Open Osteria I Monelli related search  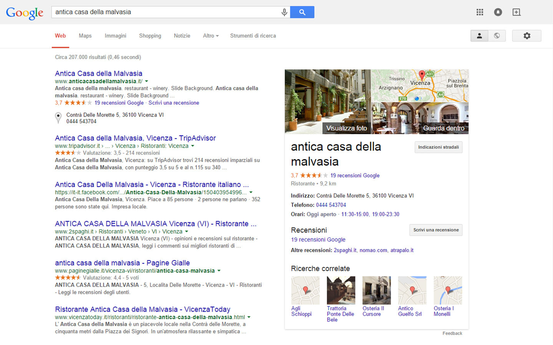448,297
